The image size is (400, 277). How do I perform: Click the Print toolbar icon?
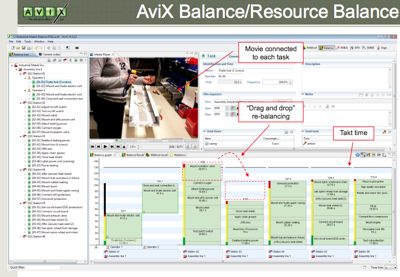29,48
